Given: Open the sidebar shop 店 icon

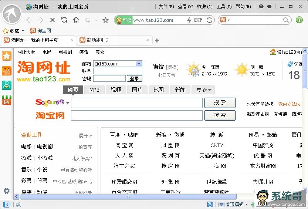Looking at the screenshot, I should click(x=7, y=100).
